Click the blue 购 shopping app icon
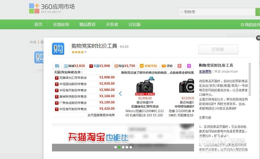This screenshot has width=260, height=159. (58, 49)
